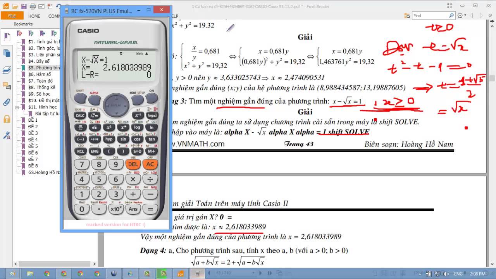Viewport: 496px width, 279px height.
Task: Collapse the $11. Hình học bookmark node
Action: coord(17,107)
